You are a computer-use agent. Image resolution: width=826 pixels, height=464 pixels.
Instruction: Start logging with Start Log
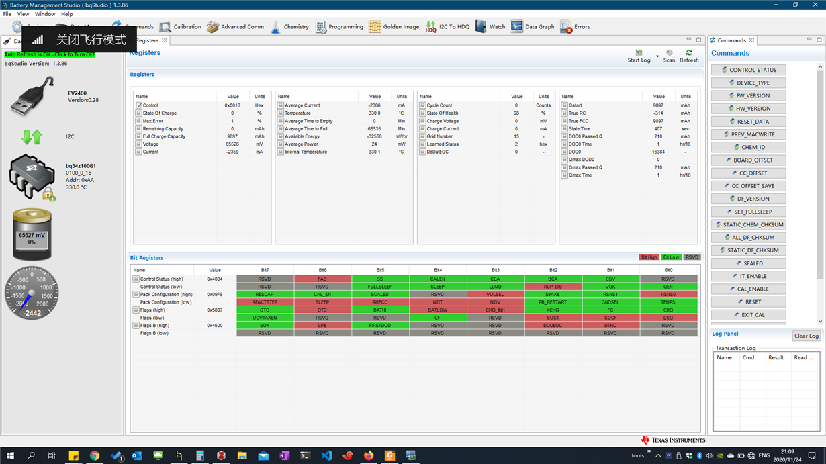639,56
